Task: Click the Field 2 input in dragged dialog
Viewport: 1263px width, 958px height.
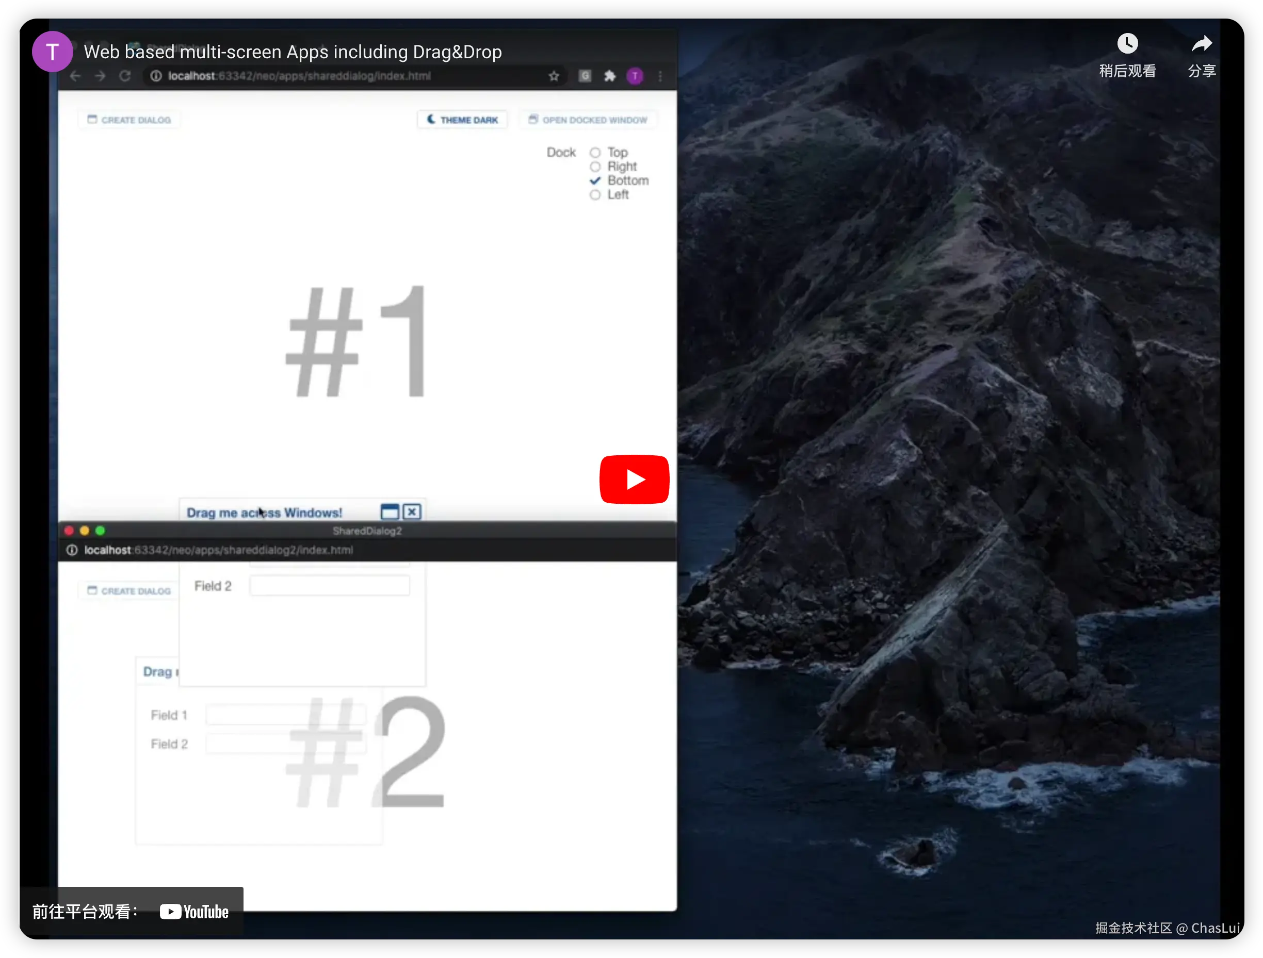Action: point(330,586)
